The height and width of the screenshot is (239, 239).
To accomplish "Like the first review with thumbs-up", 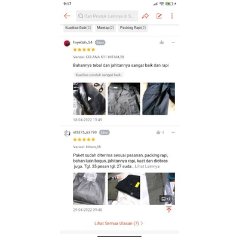I will coord(161,42).
